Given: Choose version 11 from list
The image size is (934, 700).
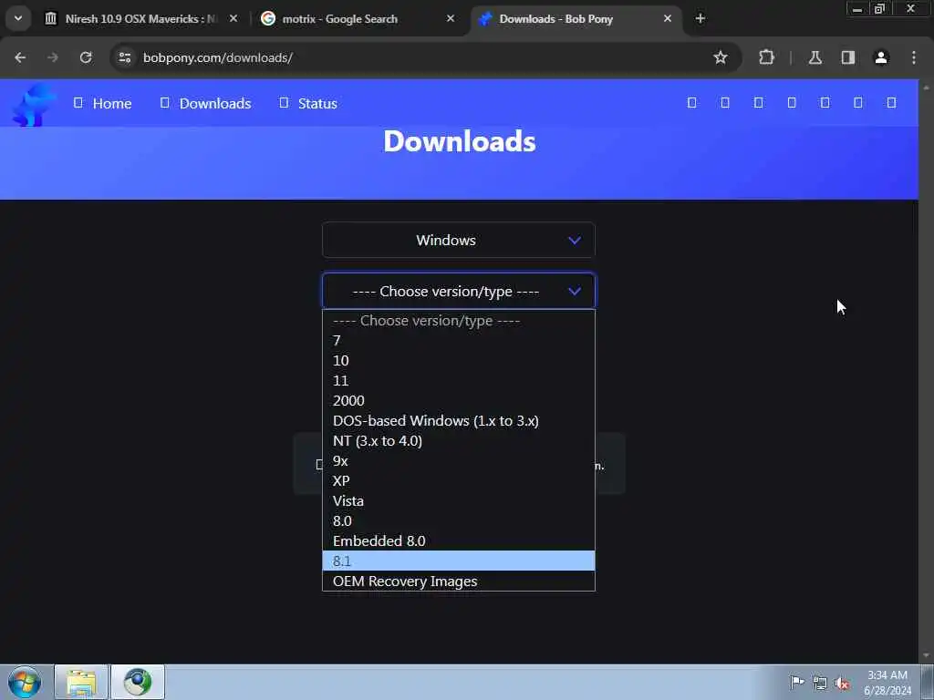Looking at the screenshot, I should [459, 380].
